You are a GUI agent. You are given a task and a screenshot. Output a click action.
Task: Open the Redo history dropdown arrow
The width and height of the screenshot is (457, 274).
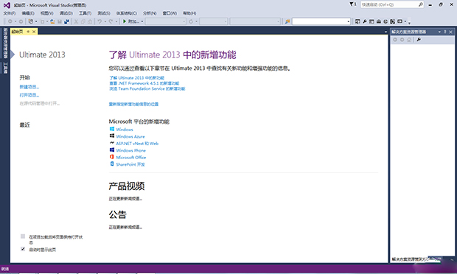[x=116, y=21]
